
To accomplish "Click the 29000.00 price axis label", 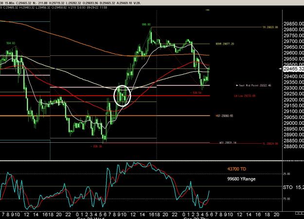I will (x=294, y=123).
